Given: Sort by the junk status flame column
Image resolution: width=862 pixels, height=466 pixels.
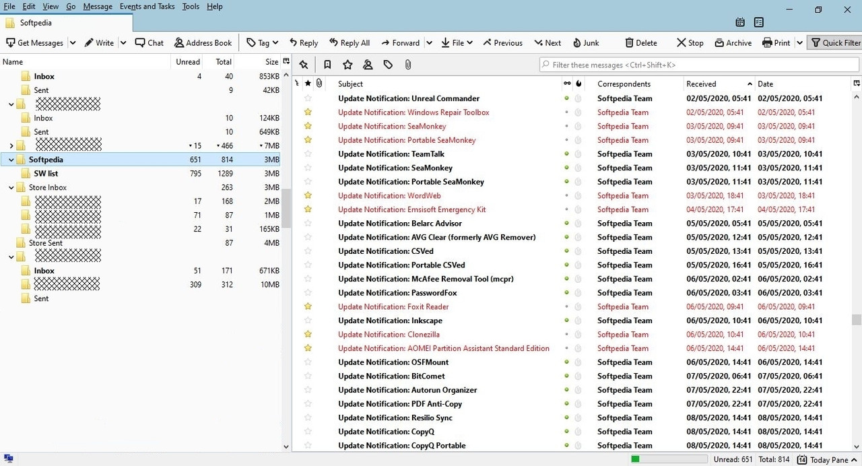Looking at the screenshot, I should click(578, 84).
